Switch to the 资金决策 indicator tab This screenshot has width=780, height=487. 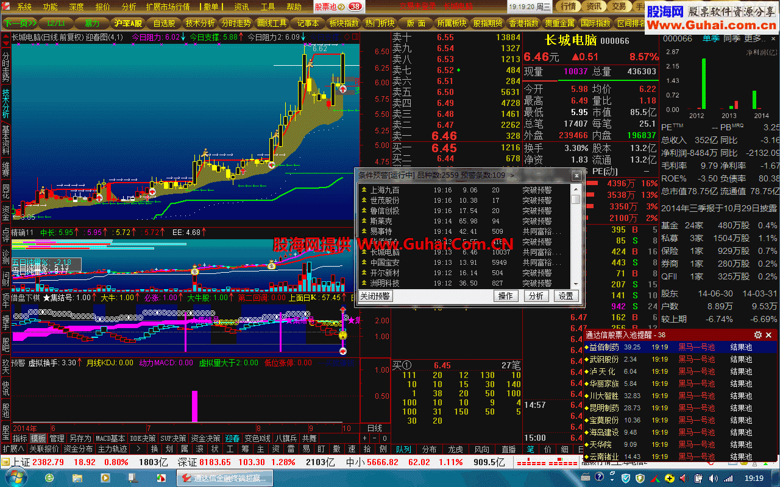point(205,438)
